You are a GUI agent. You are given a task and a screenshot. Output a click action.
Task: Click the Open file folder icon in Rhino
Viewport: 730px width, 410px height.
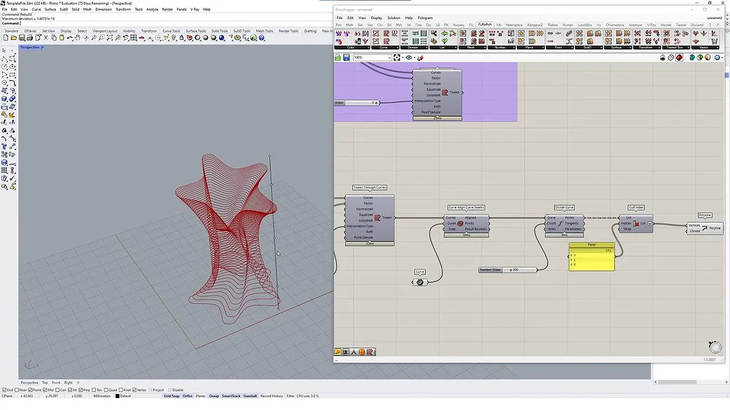[x=14, y=38]
